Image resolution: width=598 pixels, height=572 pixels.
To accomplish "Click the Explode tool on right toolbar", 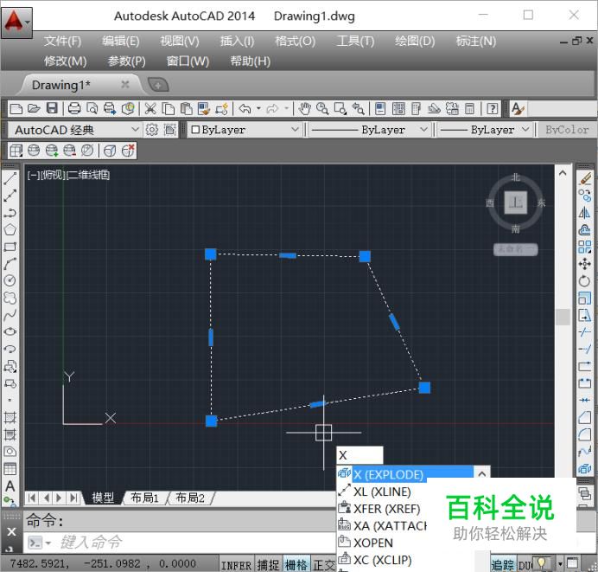I will tap(585, 468).
